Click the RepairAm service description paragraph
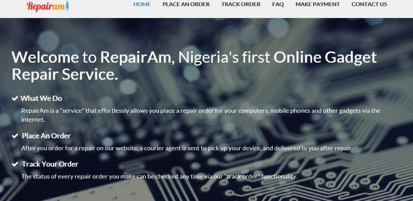This screenshot has height=201, width=413. tap(201, 115)
